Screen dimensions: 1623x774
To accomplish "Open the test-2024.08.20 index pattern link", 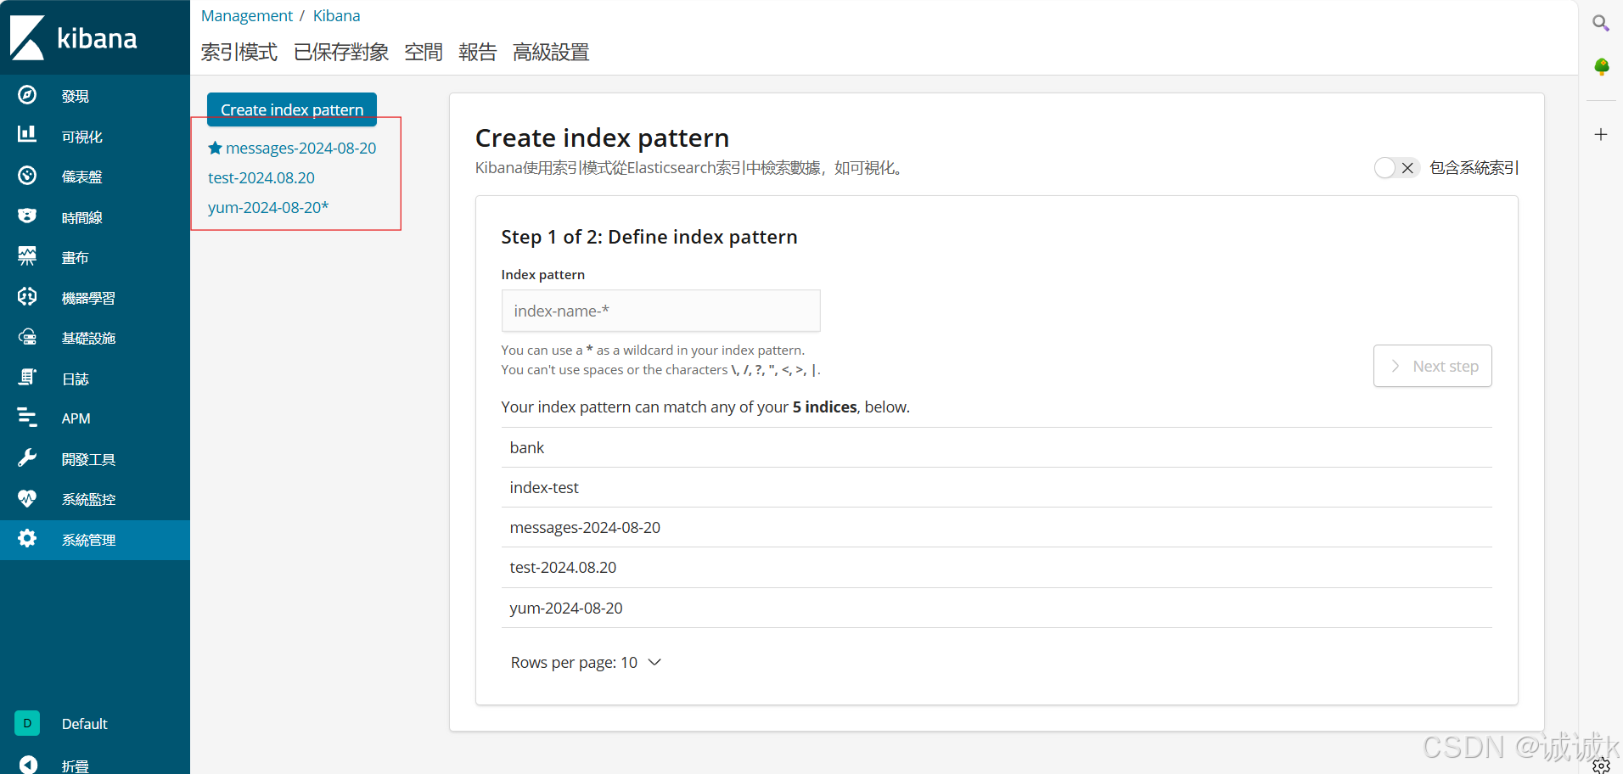I will click(x=261, y=177).
